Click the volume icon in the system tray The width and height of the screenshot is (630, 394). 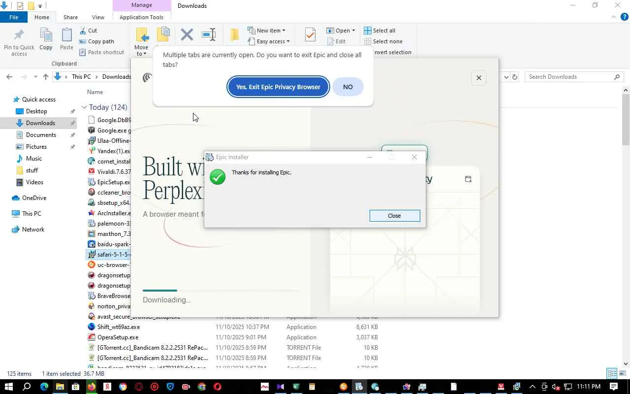(556, 387)
